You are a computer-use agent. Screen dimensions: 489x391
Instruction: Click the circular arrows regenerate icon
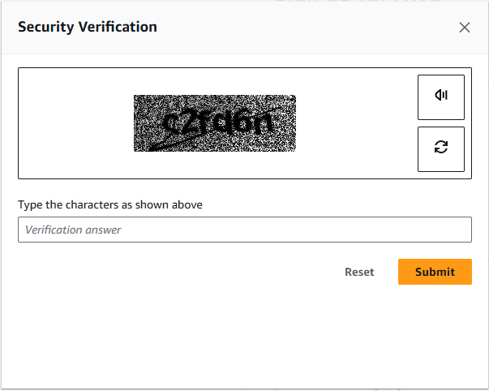pyautogui.click(x=441, y=148)
